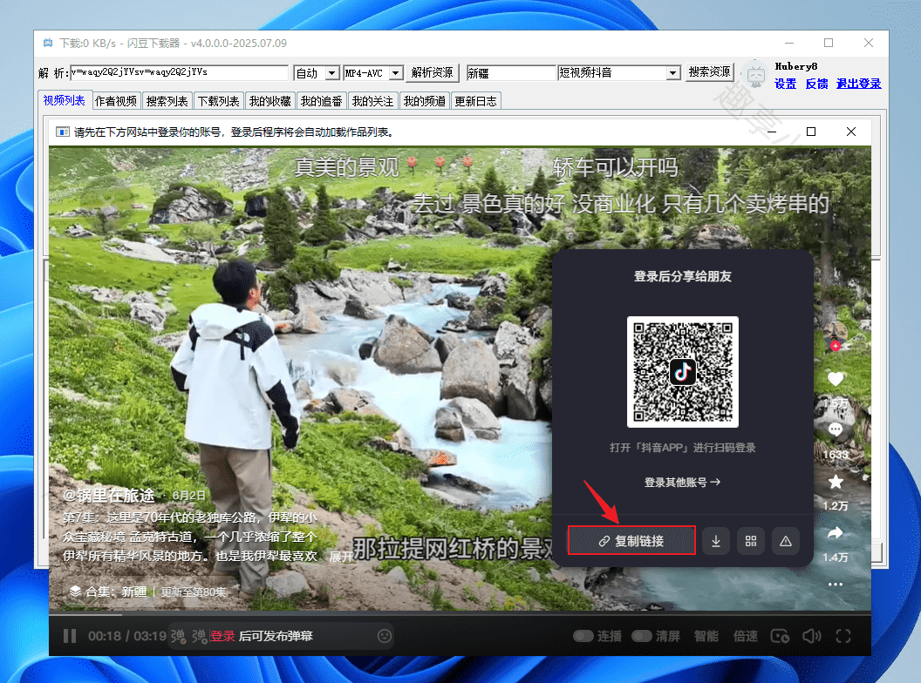Enter fullscreen mode

(x=843, y=636)
